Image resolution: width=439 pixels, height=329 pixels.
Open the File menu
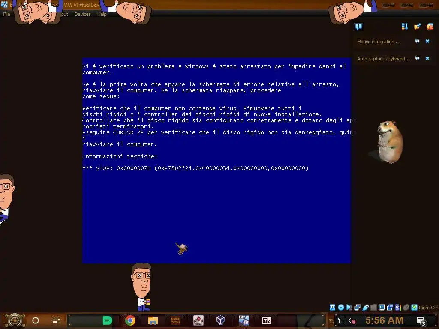pos(6,14)
